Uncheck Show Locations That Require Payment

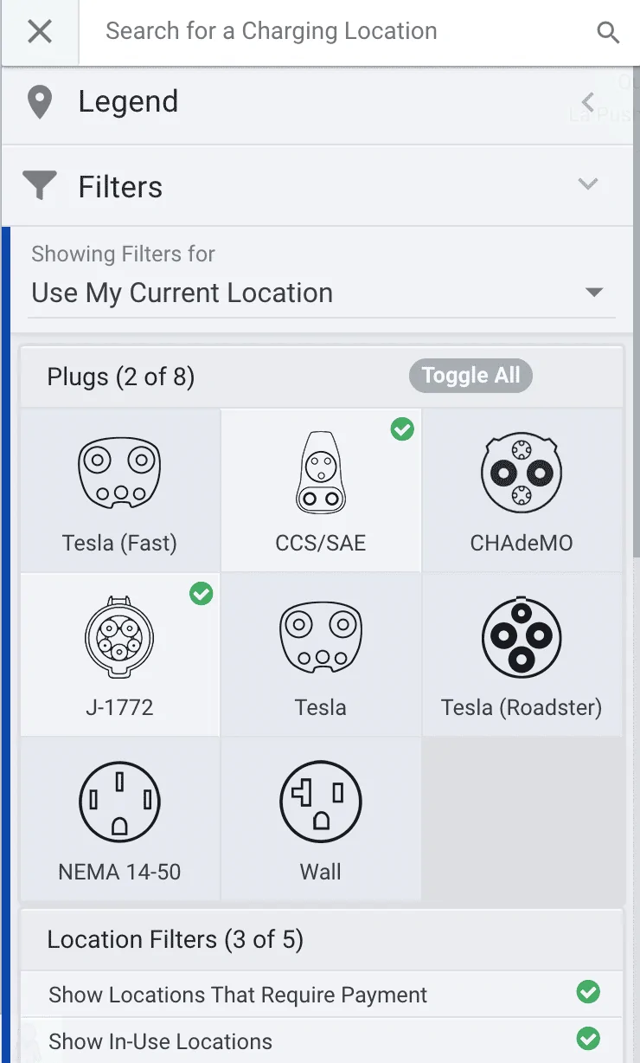(x=588, y=992)
